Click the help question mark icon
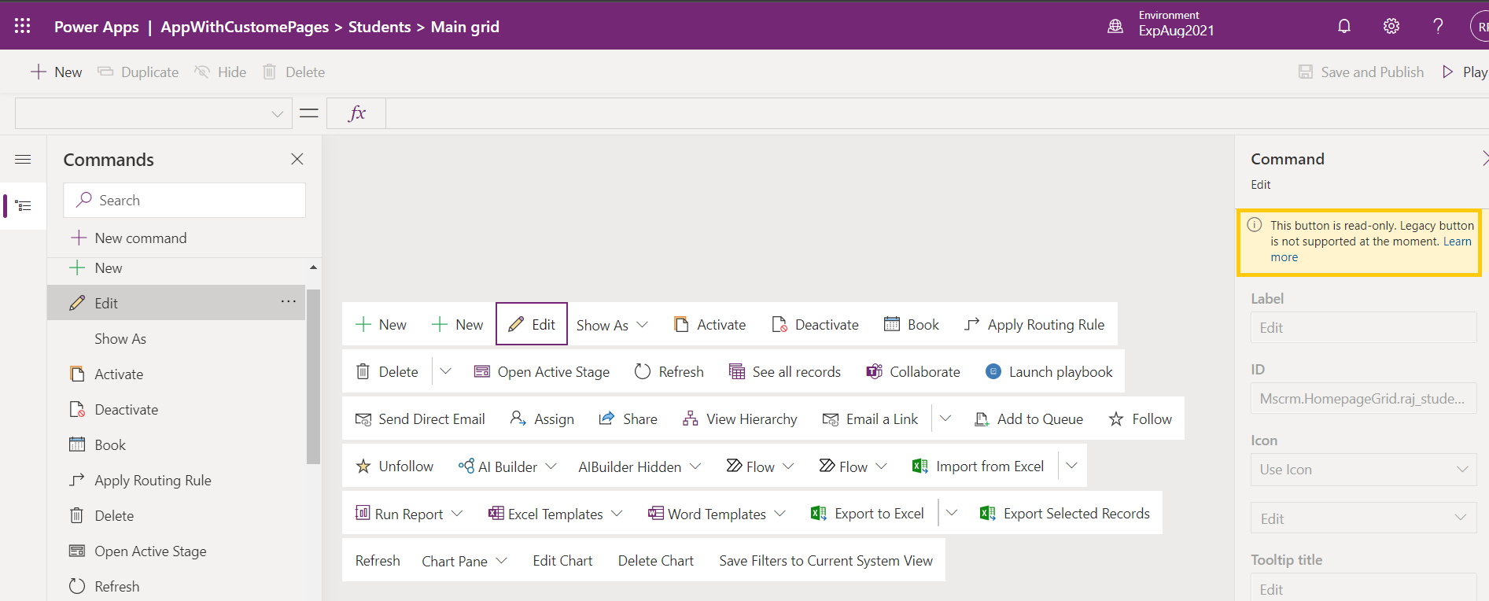This screenshot has height=601, width=1489. [x=1438, y=26]
